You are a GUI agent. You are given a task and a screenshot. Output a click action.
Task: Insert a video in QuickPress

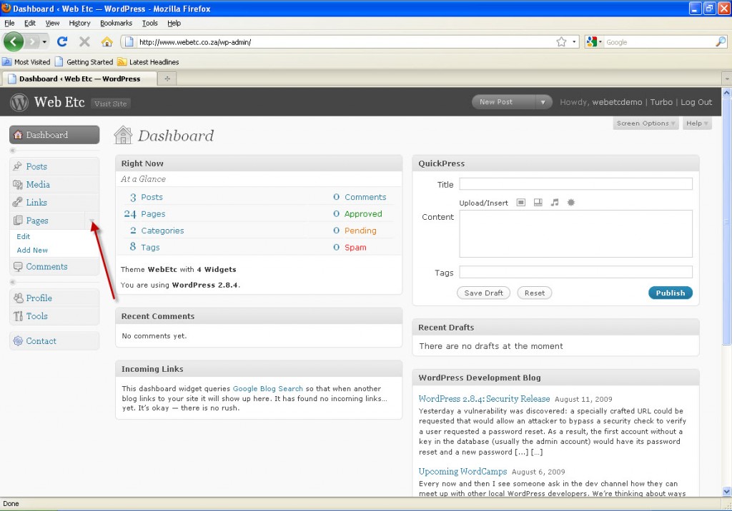pyautogui.click(x=538, y=203)
